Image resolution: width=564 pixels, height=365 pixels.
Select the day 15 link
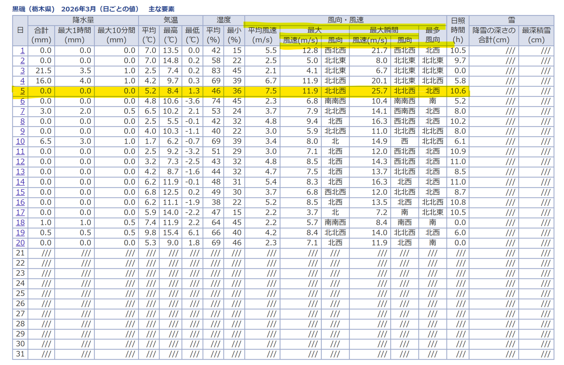tap(20, 192)
